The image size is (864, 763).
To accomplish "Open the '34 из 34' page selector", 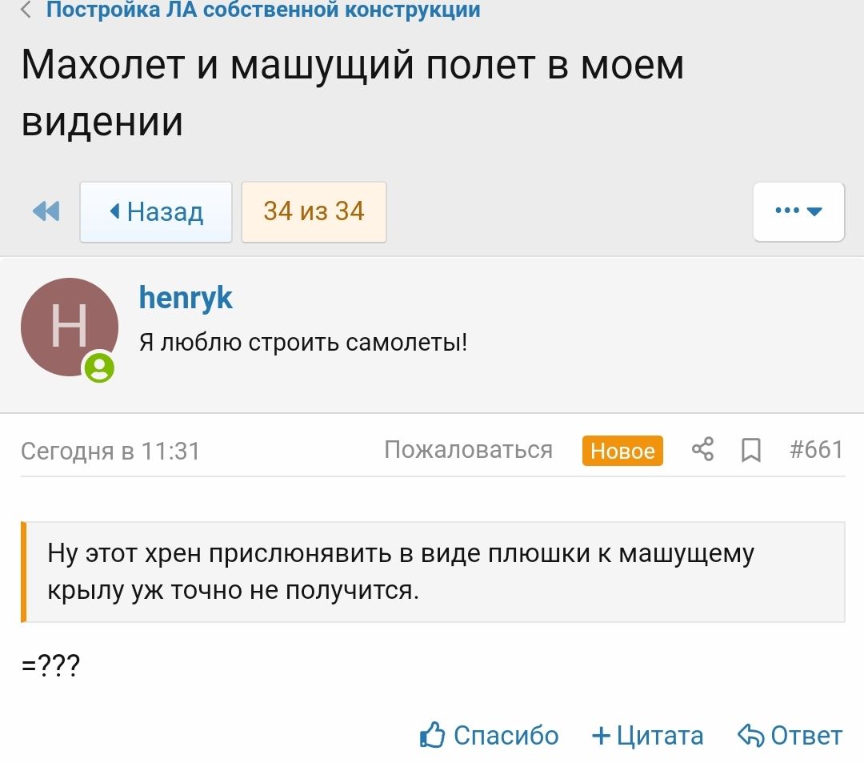I will [314, 212].
